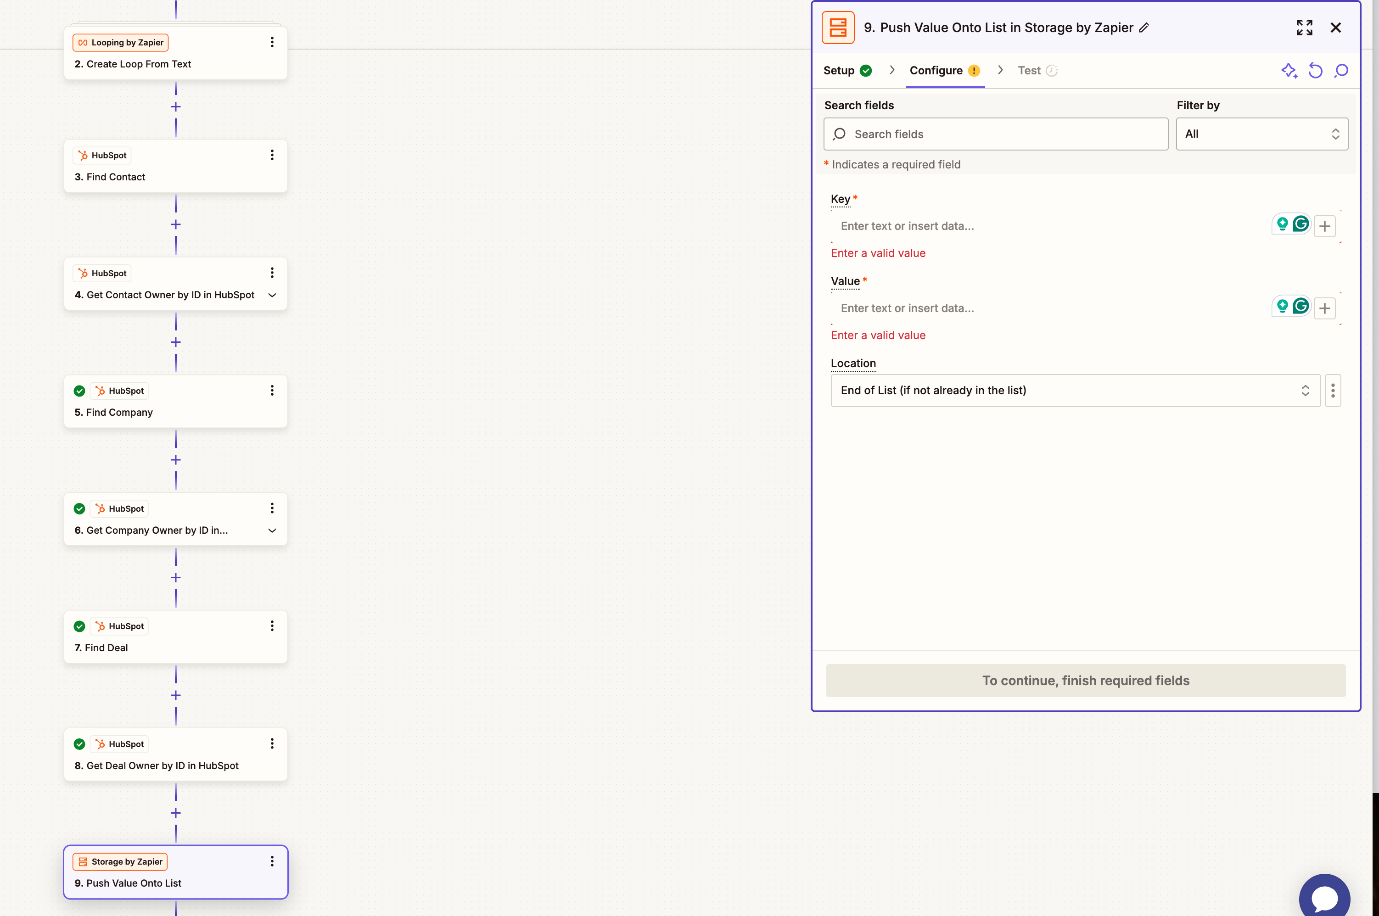Click the Storage by Zapier app icon in header
Viewport: 1379px width, 916px height.
[x=838, y=28]
